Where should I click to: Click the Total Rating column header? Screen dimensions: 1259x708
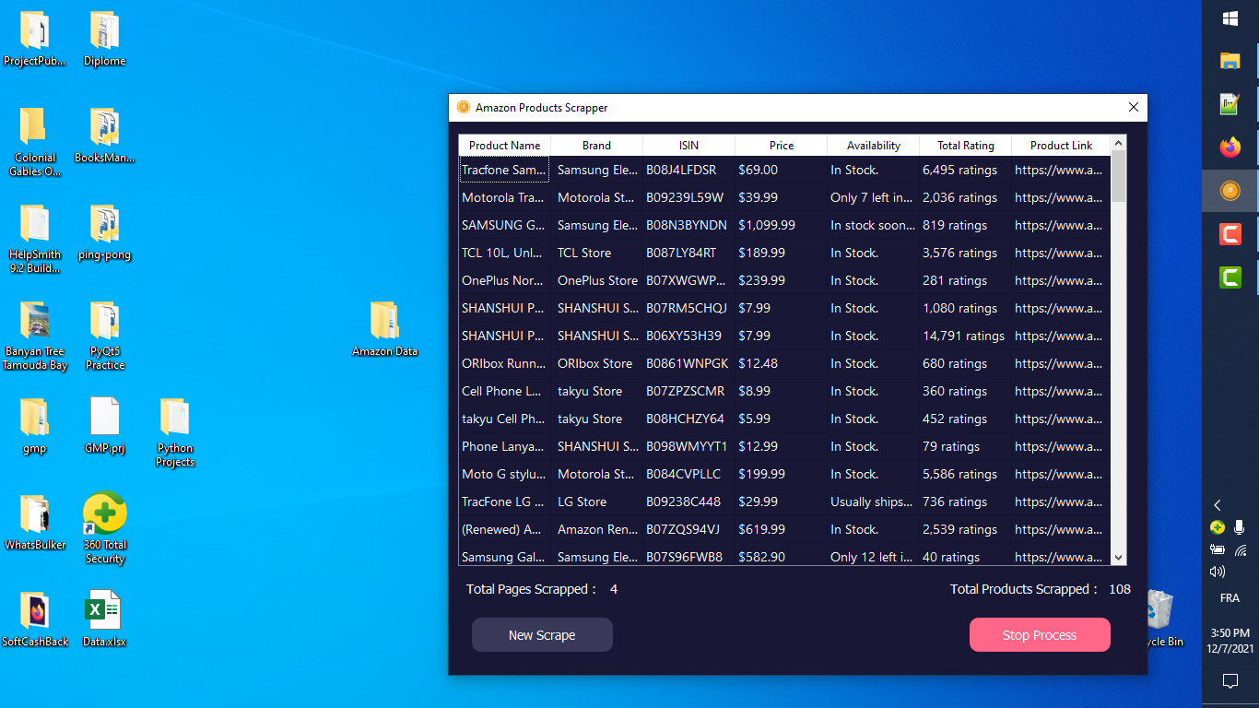point(966,146)
